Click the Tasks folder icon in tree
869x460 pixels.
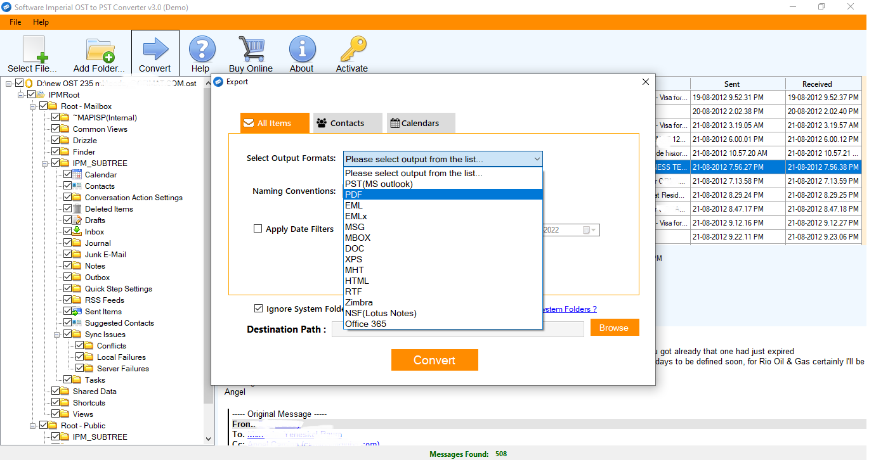(x=77, y=380)
